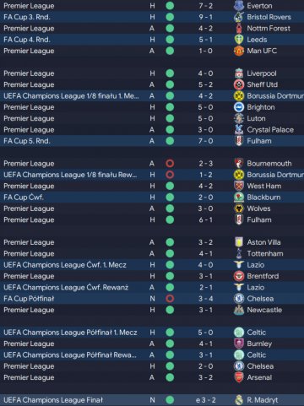The image size is (304, 406).
Task: Open the 7 - 0 Fulham cup score
Action: point(205,141)
